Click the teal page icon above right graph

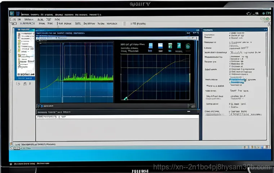point(178,46)
